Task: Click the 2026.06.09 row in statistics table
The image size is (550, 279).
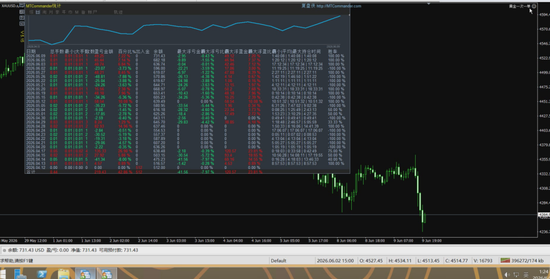Action: [185, 56]
